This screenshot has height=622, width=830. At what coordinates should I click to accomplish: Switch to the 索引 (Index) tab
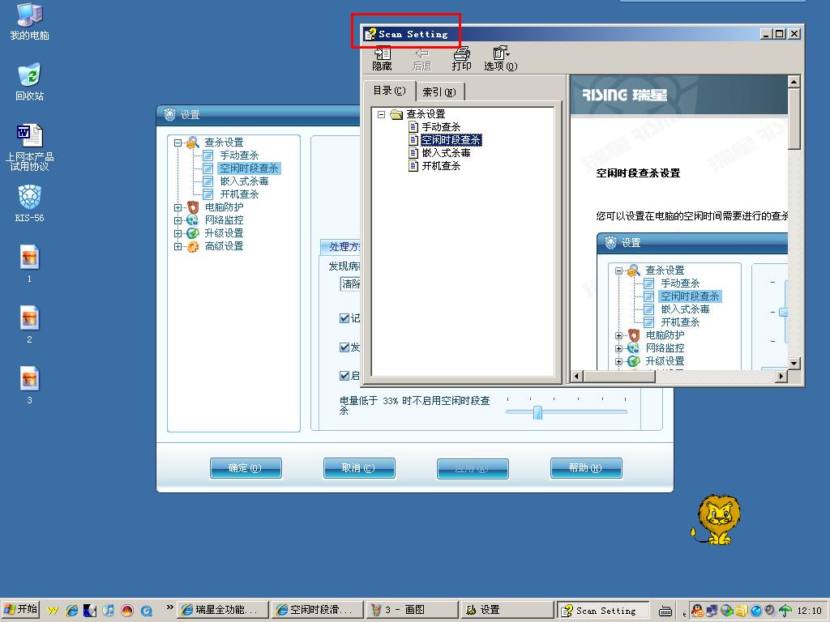pos(439,92)
